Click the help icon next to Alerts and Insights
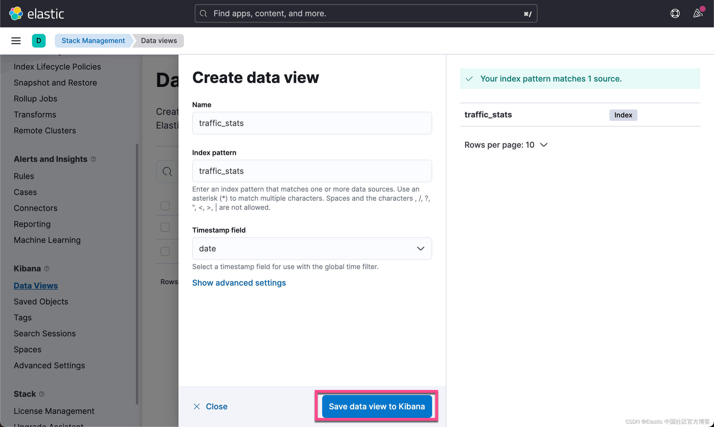The height and width of the screenshot is (427, 714). [94, 159]
